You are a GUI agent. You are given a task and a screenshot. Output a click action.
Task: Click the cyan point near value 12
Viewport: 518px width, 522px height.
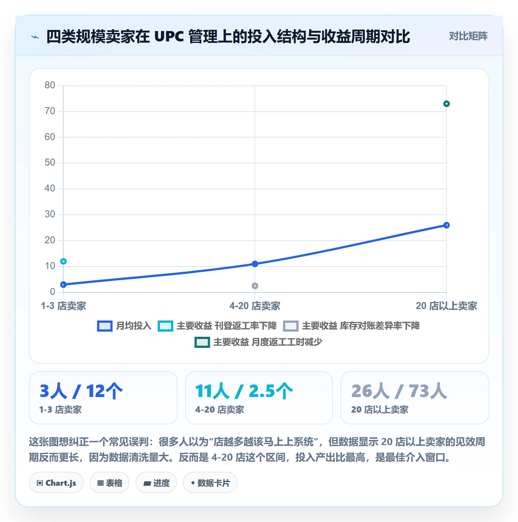[x=63, y=261]
